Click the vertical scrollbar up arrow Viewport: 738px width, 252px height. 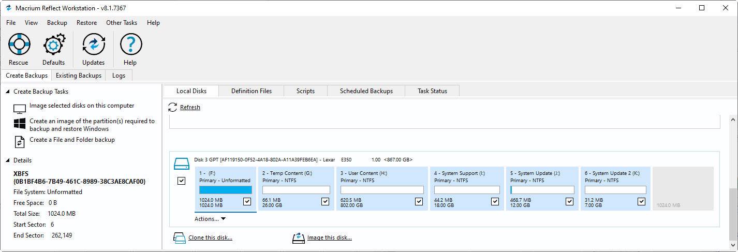click(733, 120)
